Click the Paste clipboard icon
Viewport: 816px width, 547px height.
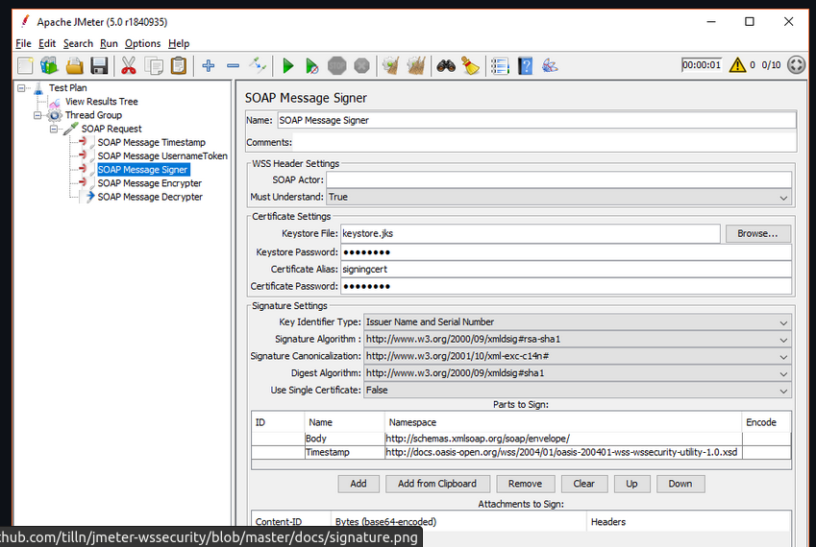(179, 66)
